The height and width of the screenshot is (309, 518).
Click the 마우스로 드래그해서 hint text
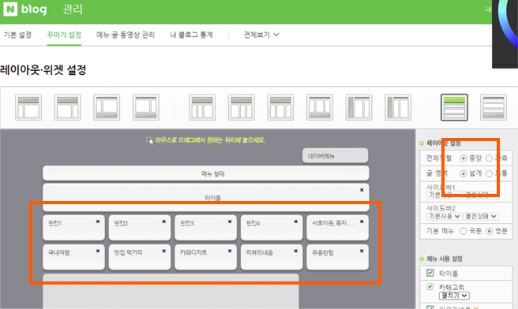pos(210,140)
